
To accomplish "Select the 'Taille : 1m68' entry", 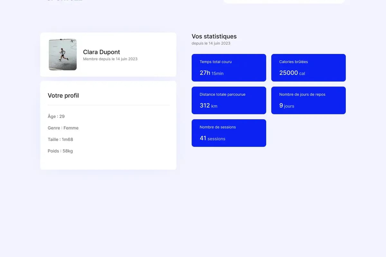I will click(x=60, y=139).
